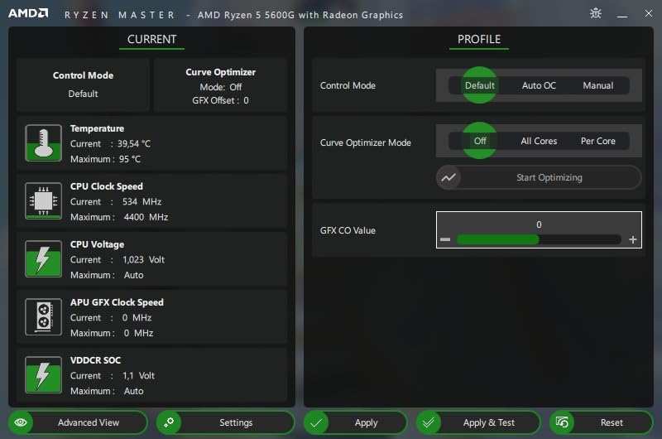
Task: Click the gears icon on Settings
Action: pyautogui.click(x=169, y=422)
